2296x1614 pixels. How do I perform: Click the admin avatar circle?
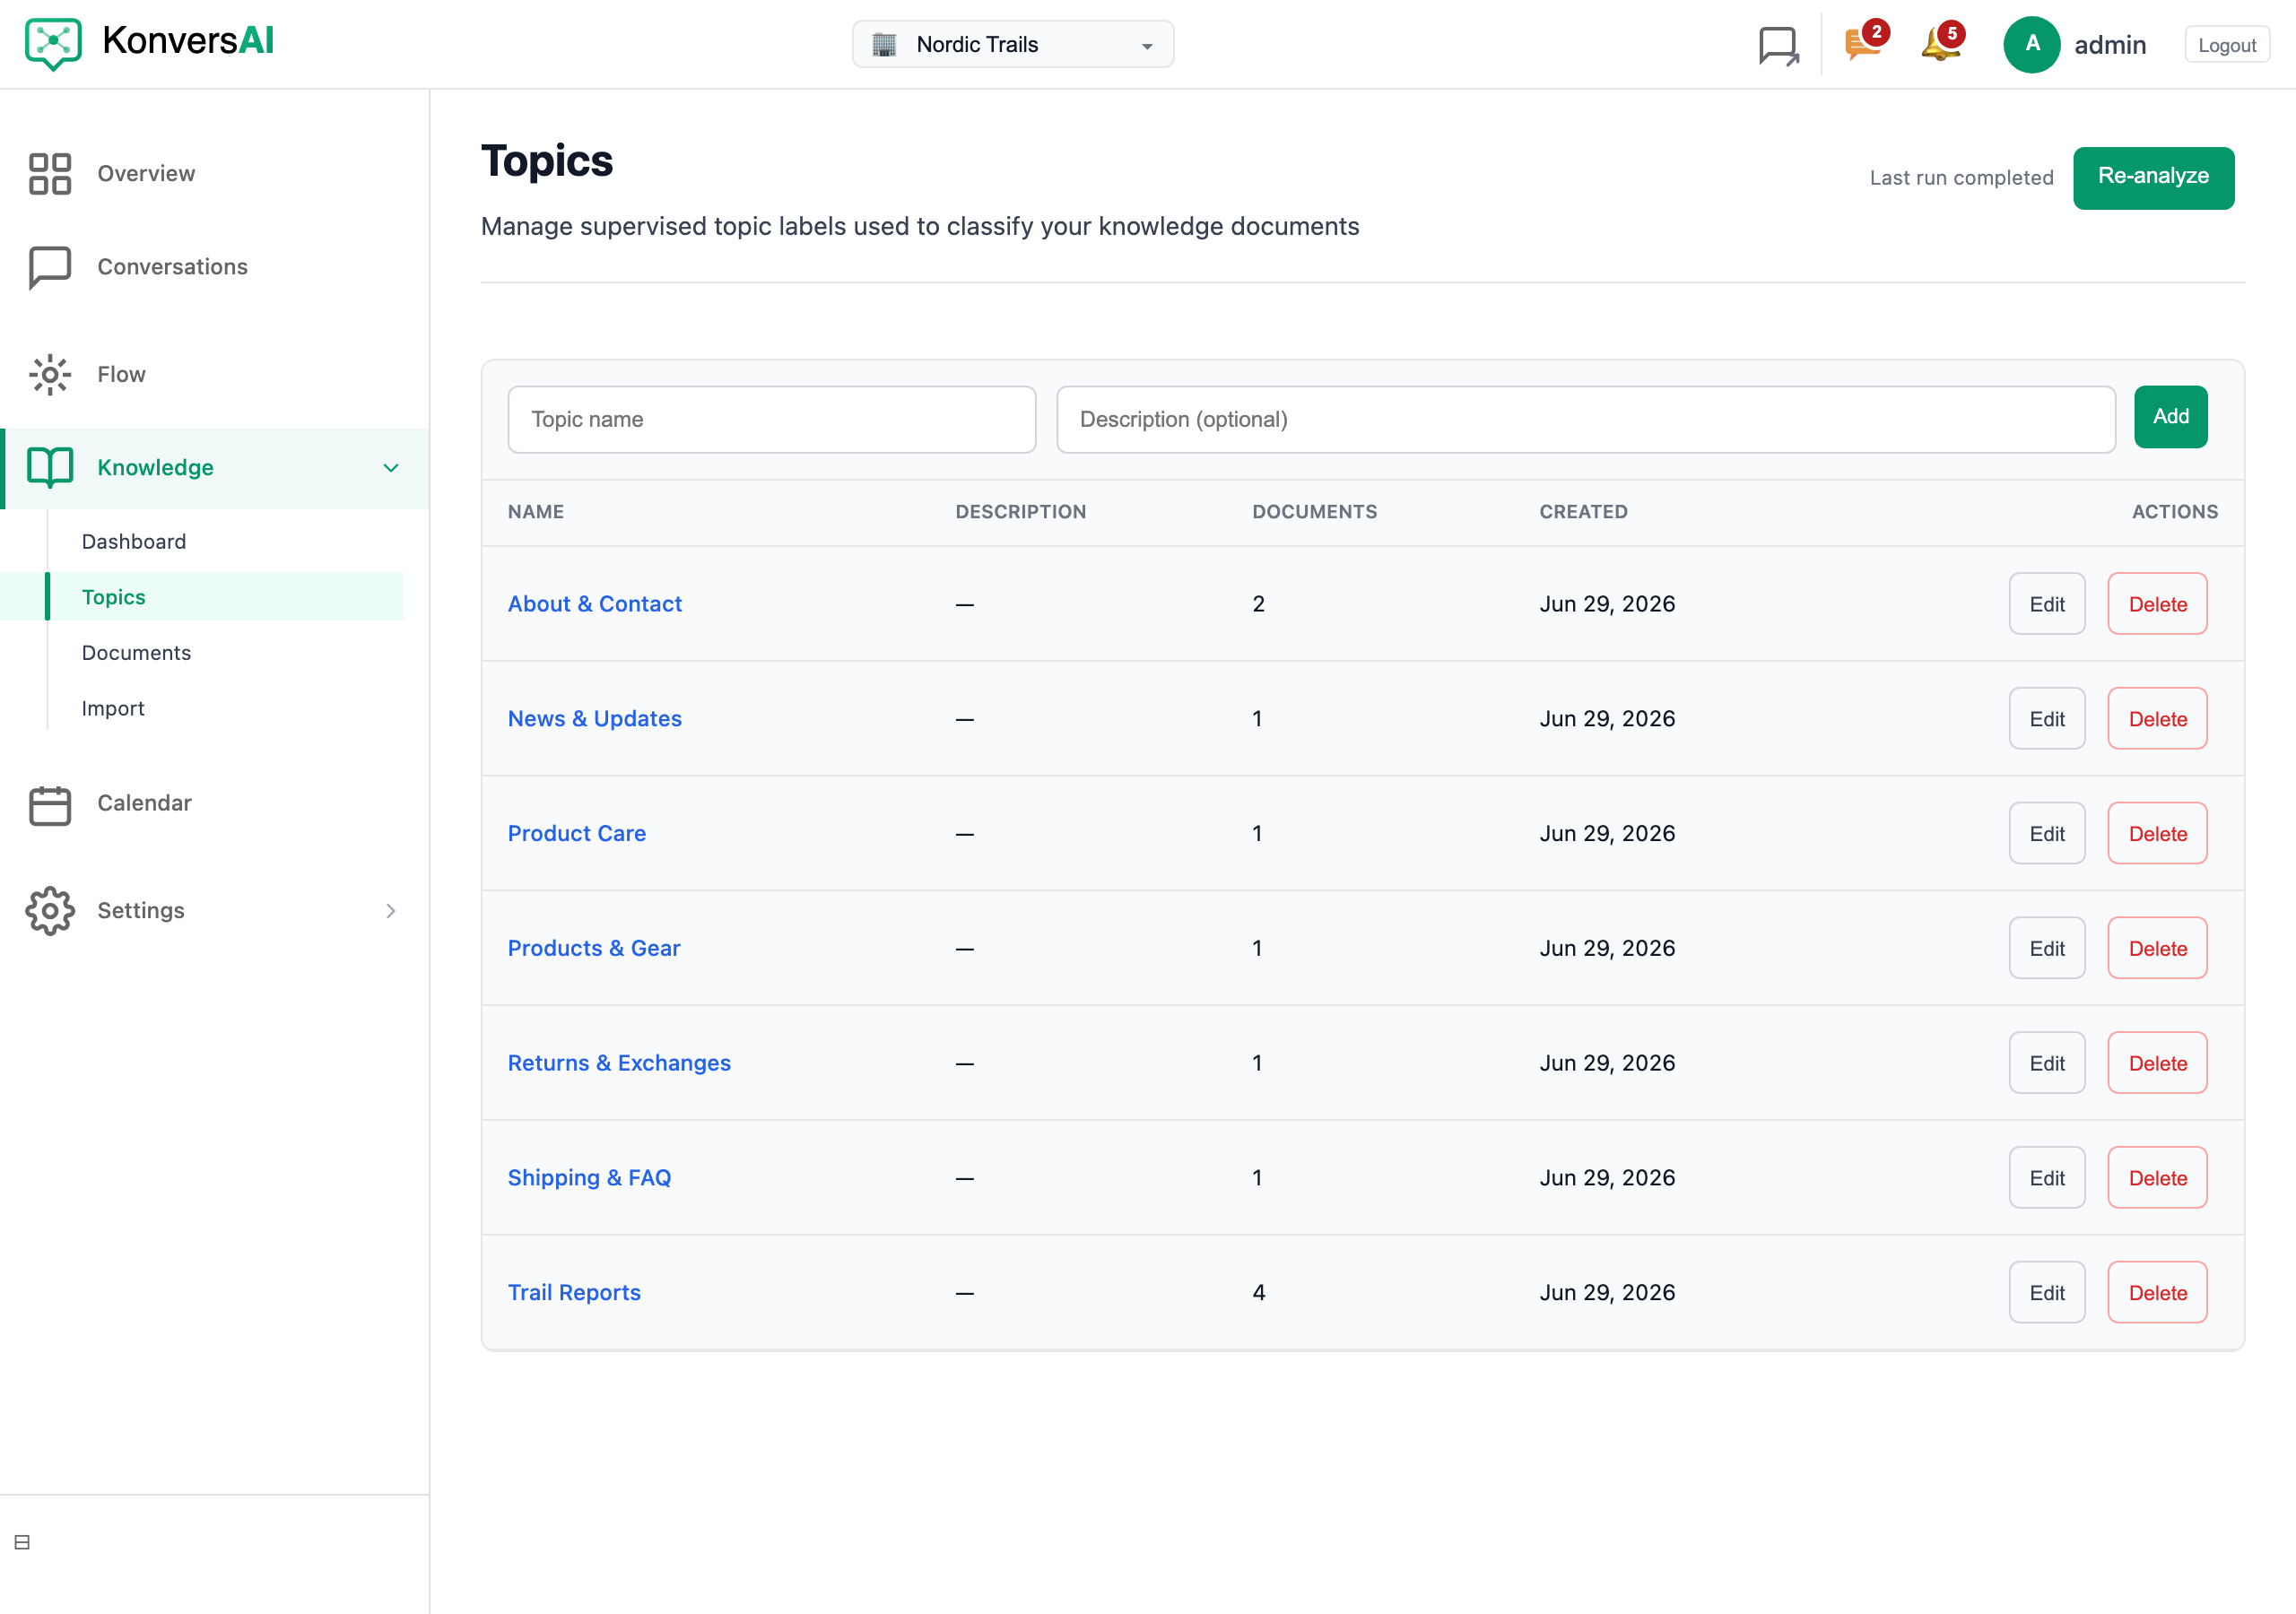(x=2031, y=44)
